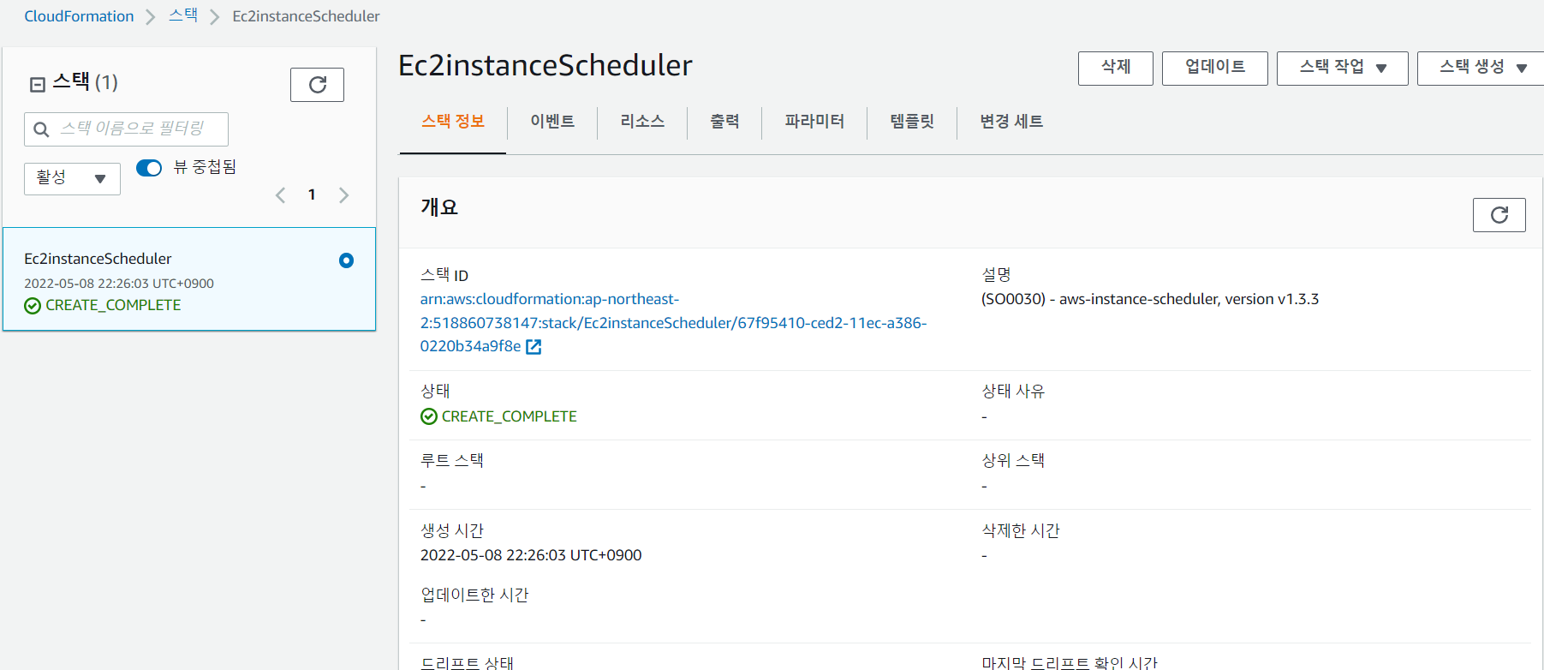
Task: Click page number 1 in pagination
Action: (x=312, y=195)
